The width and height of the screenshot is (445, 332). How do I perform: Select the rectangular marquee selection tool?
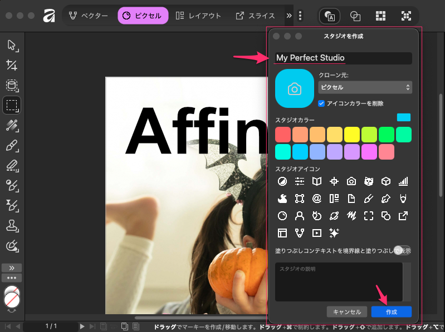pos(12,105)
